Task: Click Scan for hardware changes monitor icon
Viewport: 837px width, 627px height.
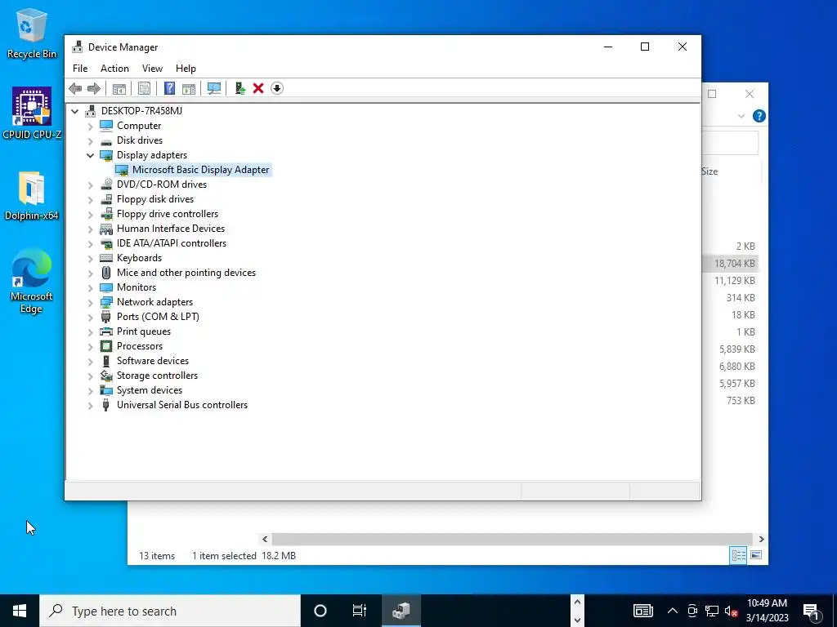Action: coord(214,88)
